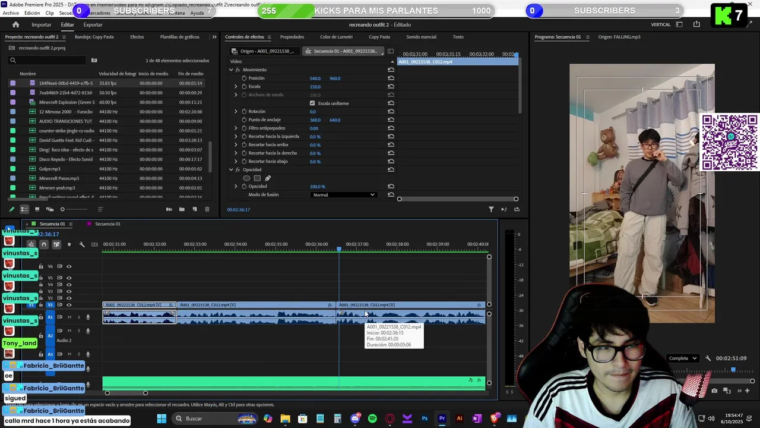Mute audio track A1
This screenshot has height=428, width=760.
69,317
